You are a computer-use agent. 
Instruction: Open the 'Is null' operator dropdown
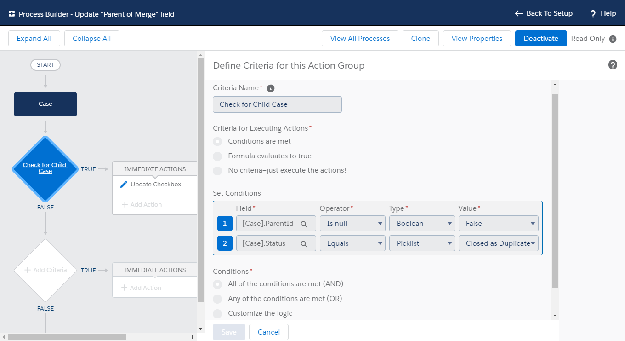click(x=352, y=224)
